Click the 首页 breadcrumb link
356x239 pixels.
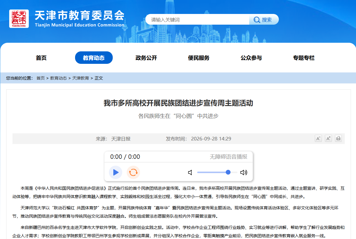tap(41, 78)
